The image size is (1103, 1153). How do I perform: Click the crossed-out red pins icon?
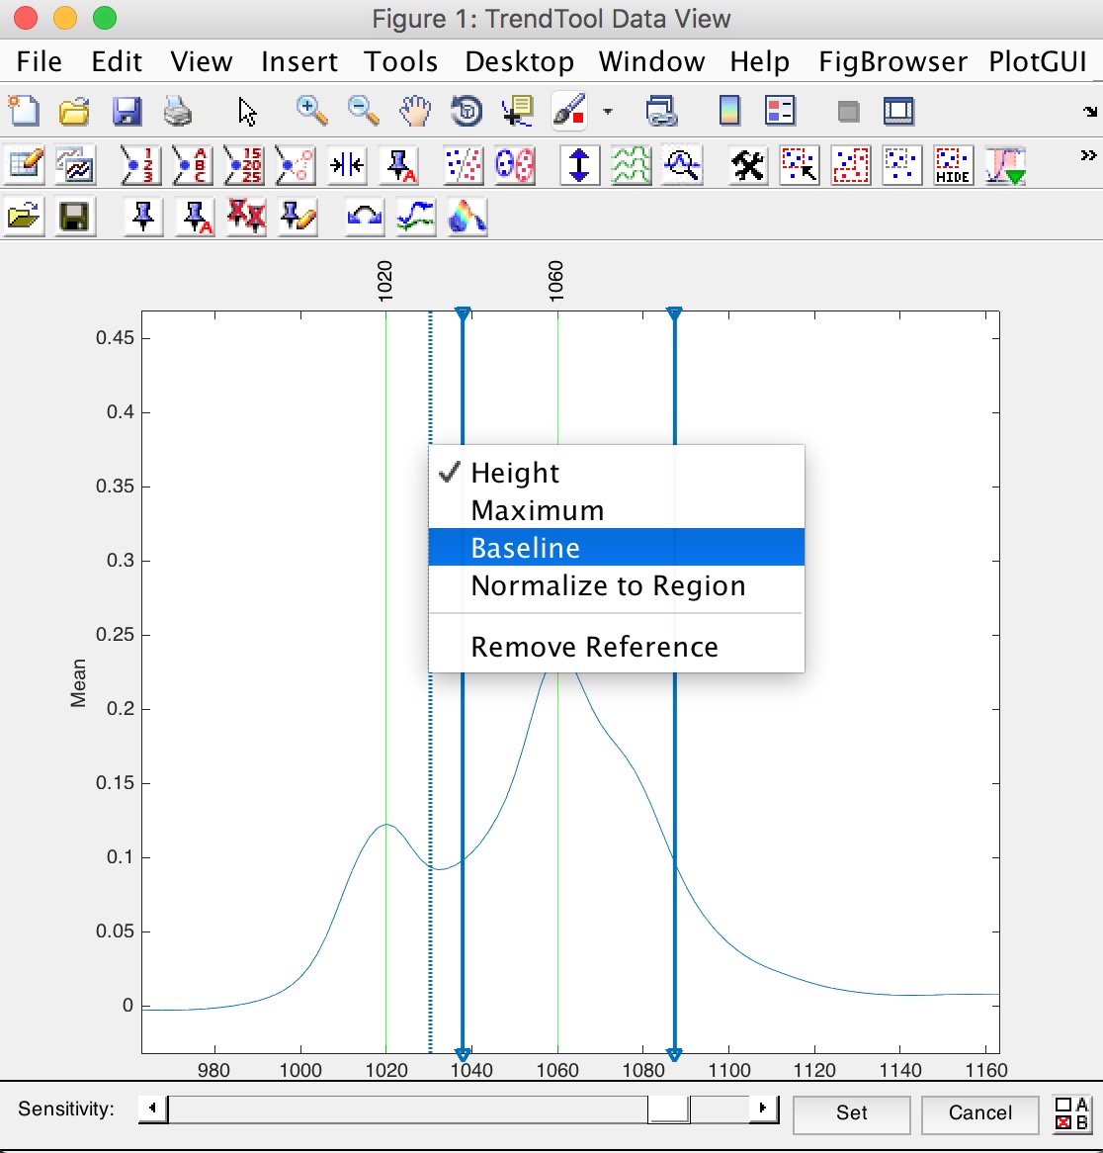(x=246, y=217)
